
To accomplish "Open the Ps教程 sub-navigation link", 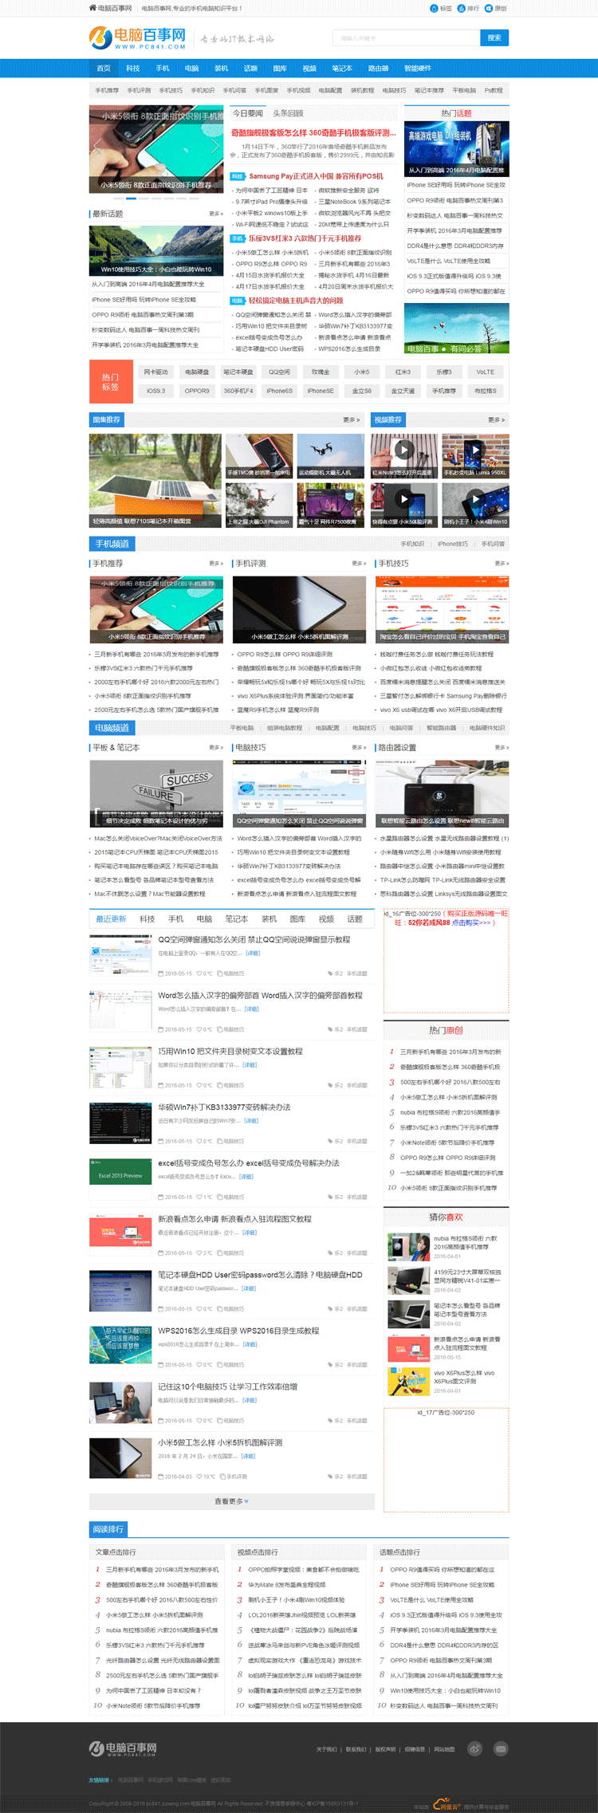I will pos(494,91).
